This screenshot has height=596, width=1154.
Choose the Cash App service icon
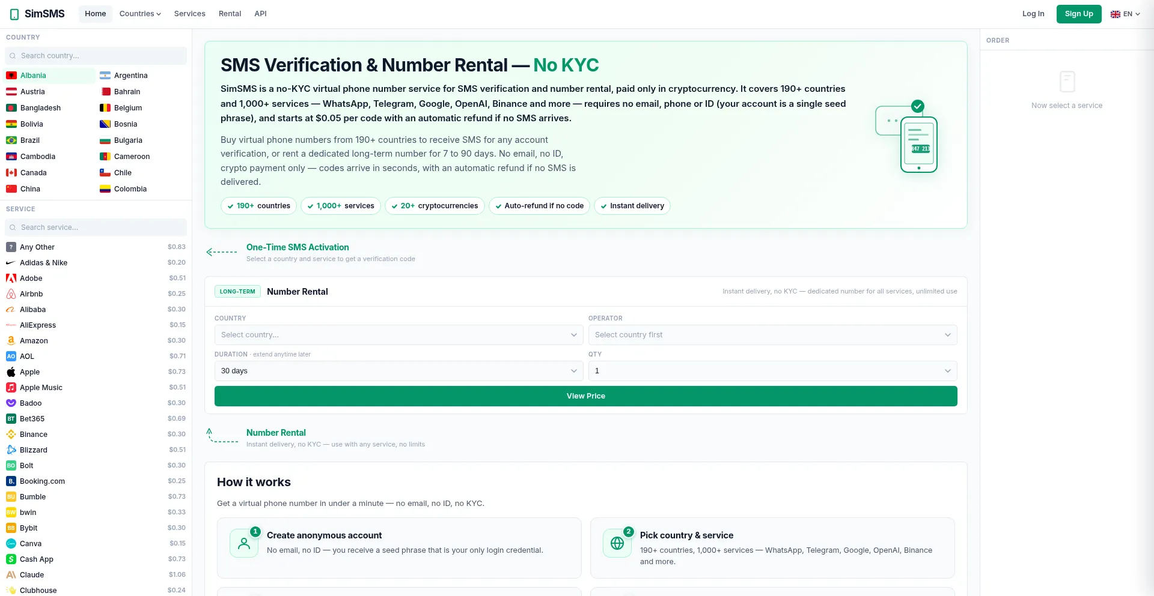coord(11,559)
